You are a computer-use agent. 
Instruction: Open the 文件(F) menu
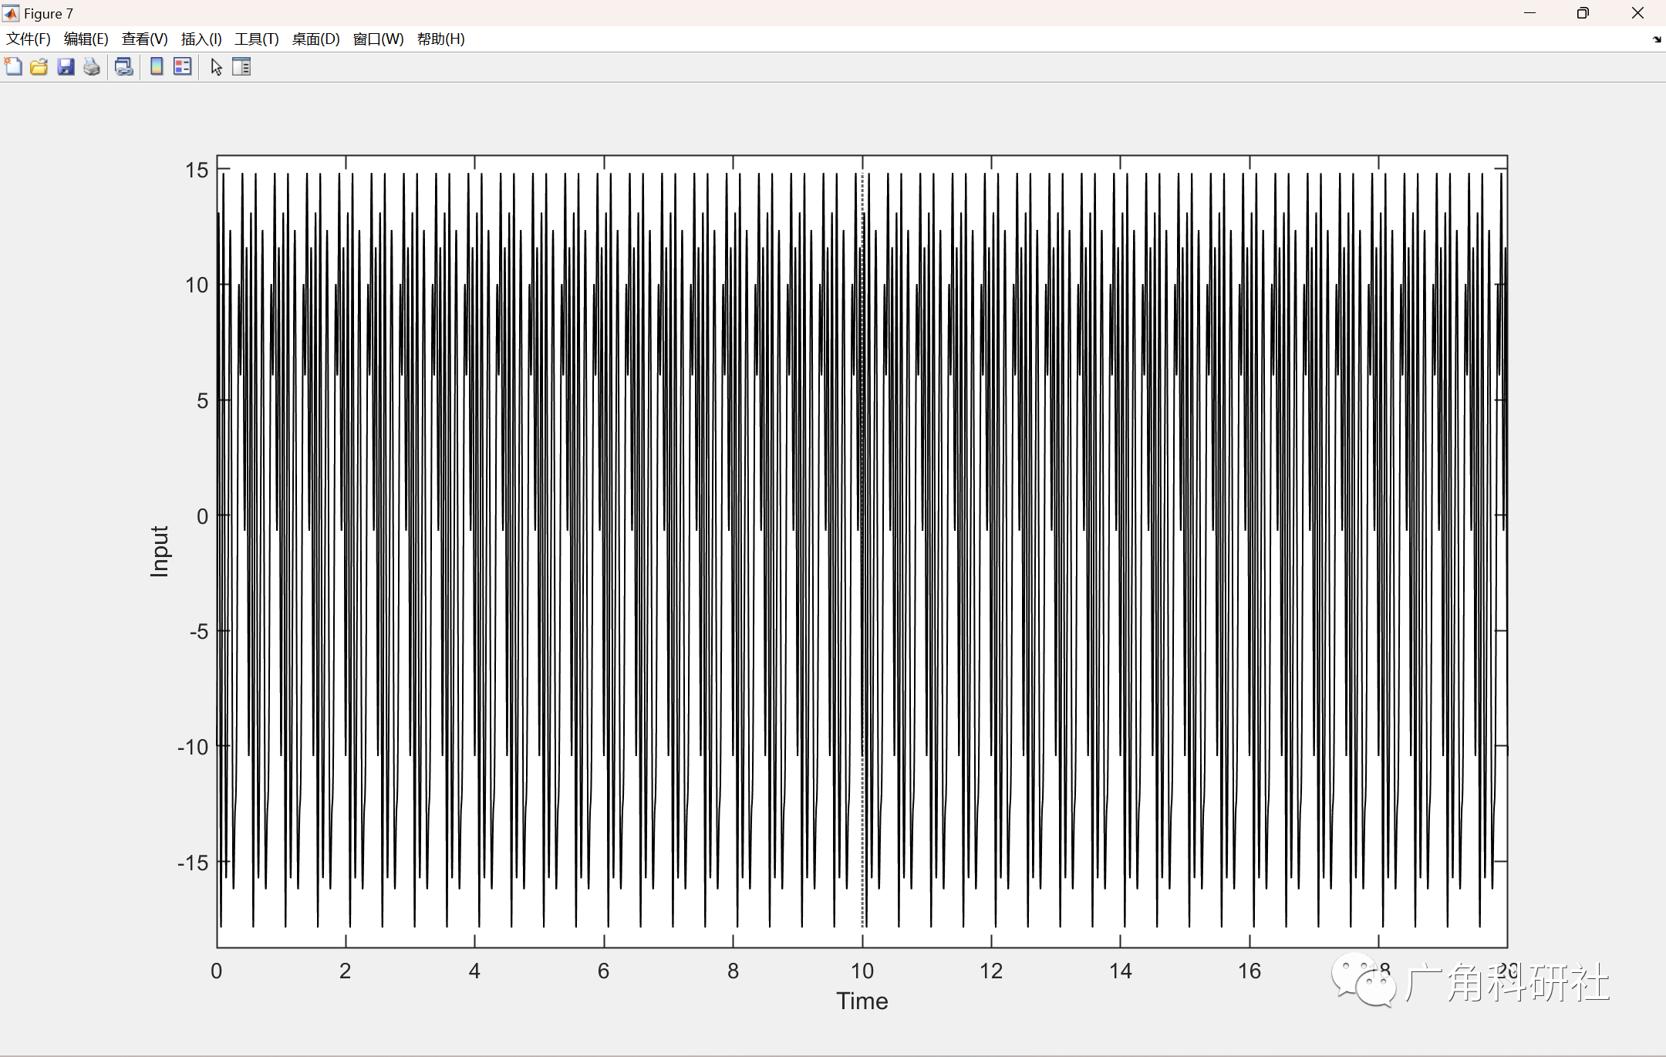point(29,39)
